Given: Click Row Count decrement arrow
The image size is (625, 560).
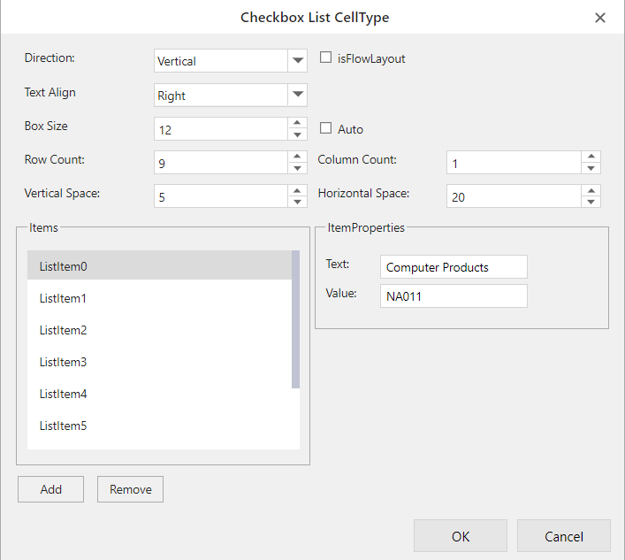Looking at the screenshot, I should 298,168.
